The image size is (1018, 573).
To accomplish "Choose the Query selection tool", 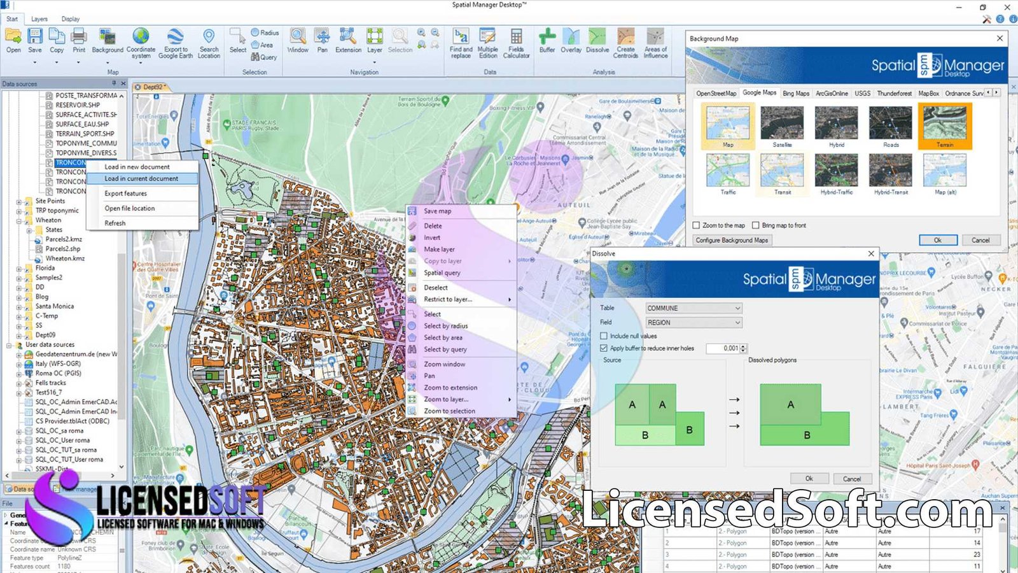I will click(x=264, y=57).
